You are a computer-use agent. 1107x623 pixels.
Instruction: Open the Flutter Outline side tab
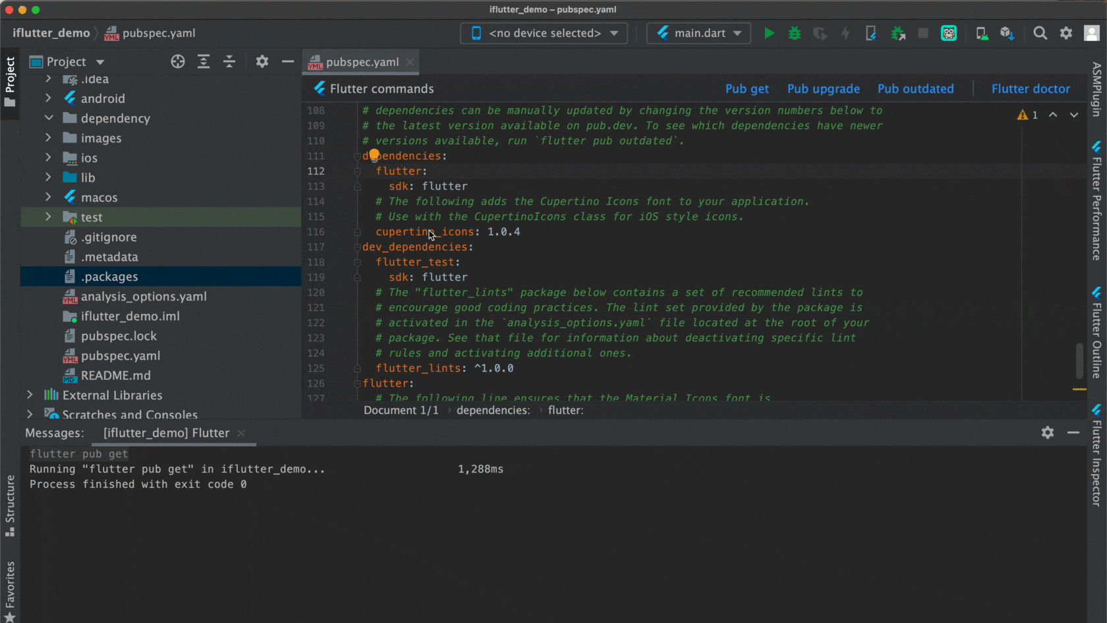(1096, 333)
